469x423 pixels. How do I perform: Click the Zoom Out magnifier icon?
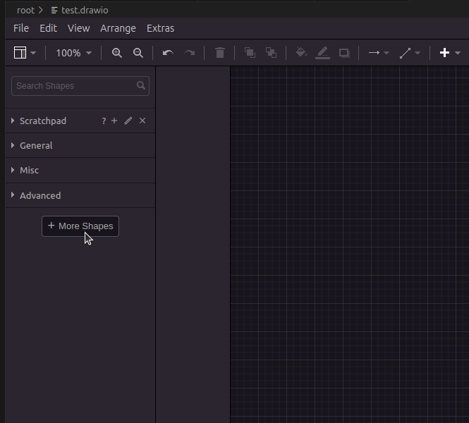click(x=138, y=53)
